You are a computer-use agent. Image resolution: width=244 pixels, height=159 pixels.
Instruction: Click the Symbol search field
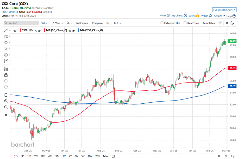(x=21, y=23)
